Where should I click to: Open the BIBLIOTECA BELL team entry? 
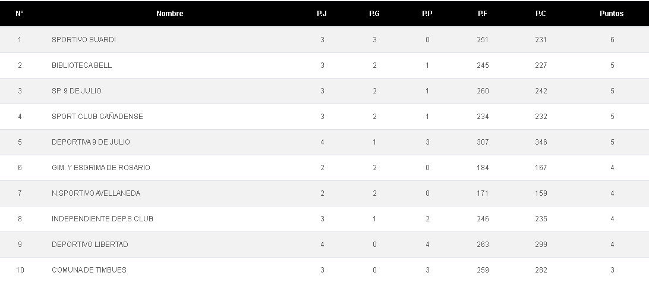[81, 65]
